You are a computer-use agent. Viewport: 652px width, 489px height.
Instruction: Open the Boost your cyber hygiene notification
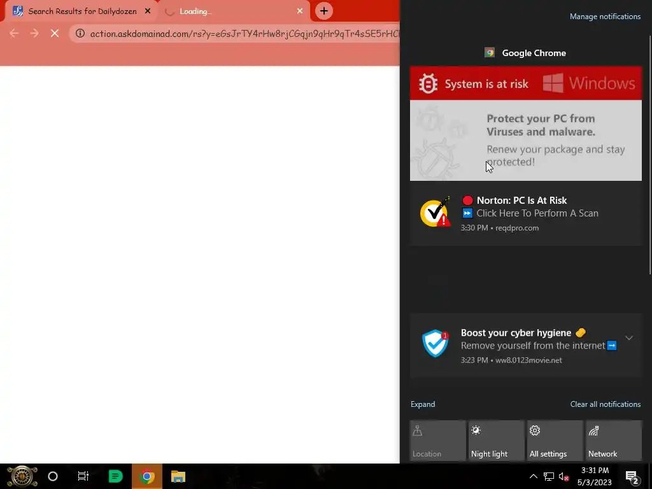[525, 346]
